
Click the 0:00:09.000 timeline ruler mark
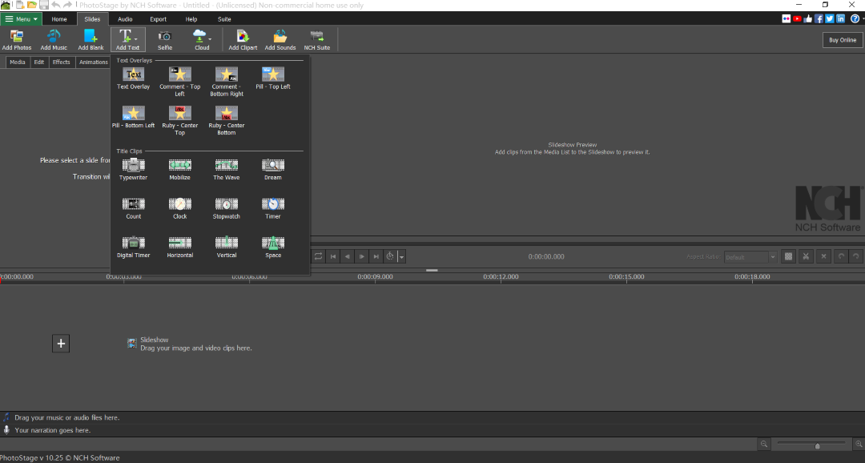(375, 276)
